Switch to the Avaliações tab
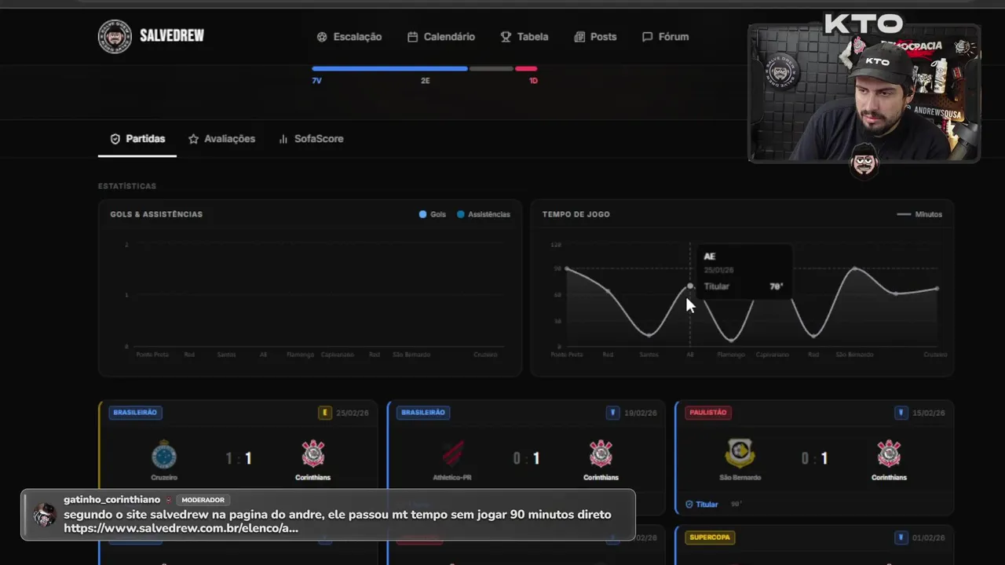 (221, 139)
